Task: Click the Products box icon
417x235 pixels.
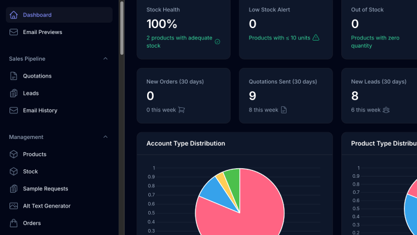Action: (x=14, y=154)
